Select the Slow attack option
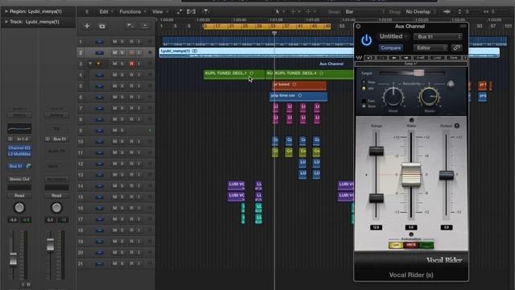The width and height of the screenshot is (515, 290). pyautogui.click(x=364, y=106)
